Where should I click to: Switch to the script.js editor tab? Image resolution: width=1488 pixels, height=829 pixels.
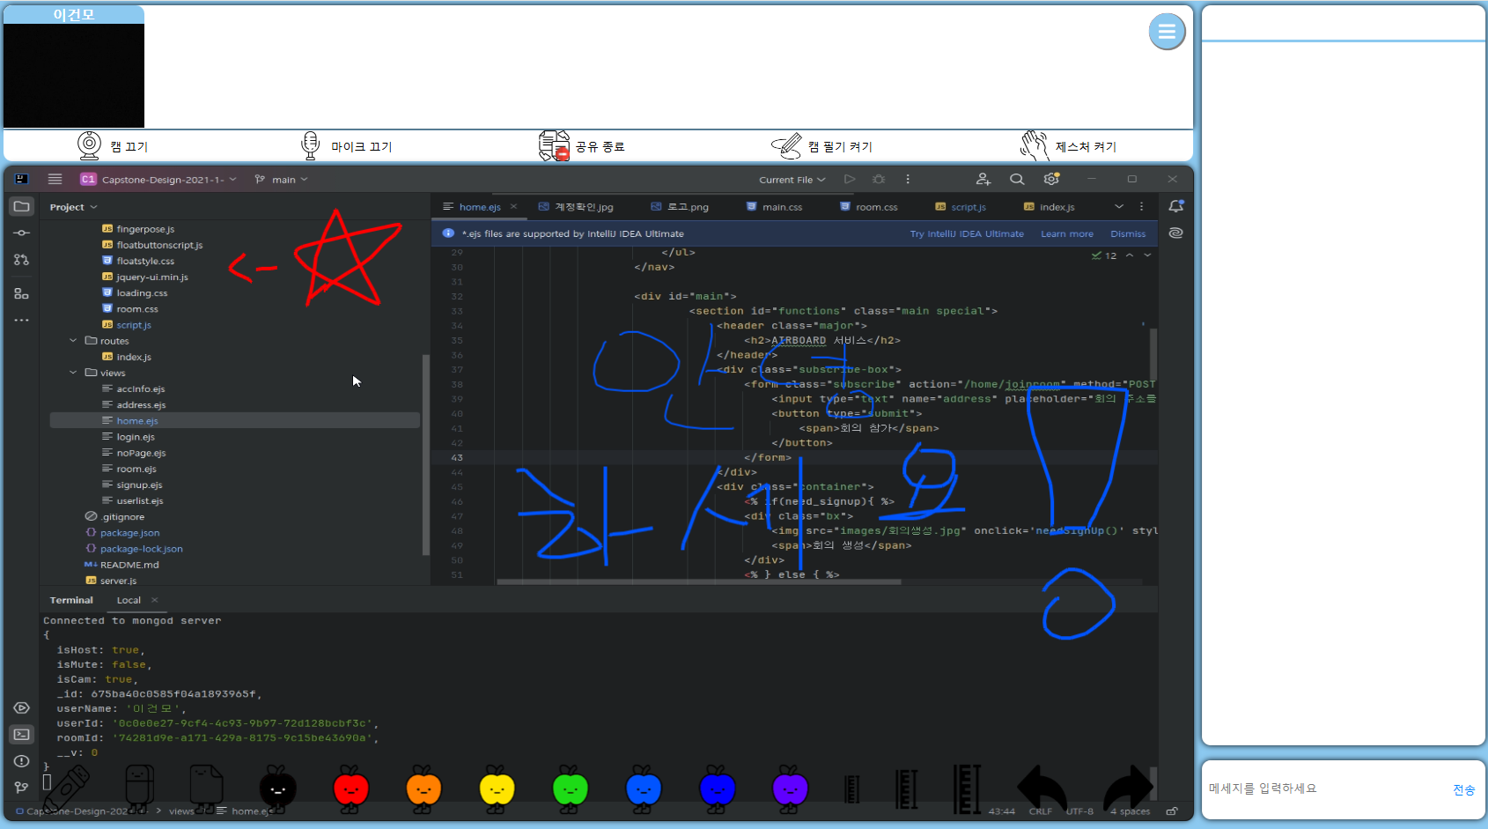pyautogui.click(x=961, y=207)
